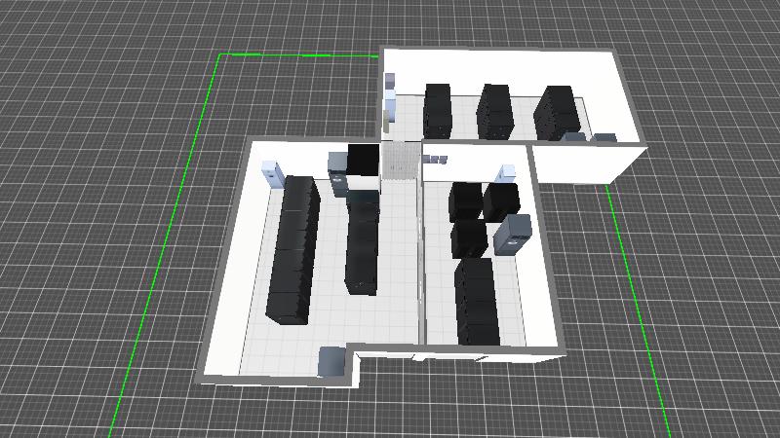Select the large black cube near the doorway
This screenshot has width=780, height=438.
(x=363, y=160)
